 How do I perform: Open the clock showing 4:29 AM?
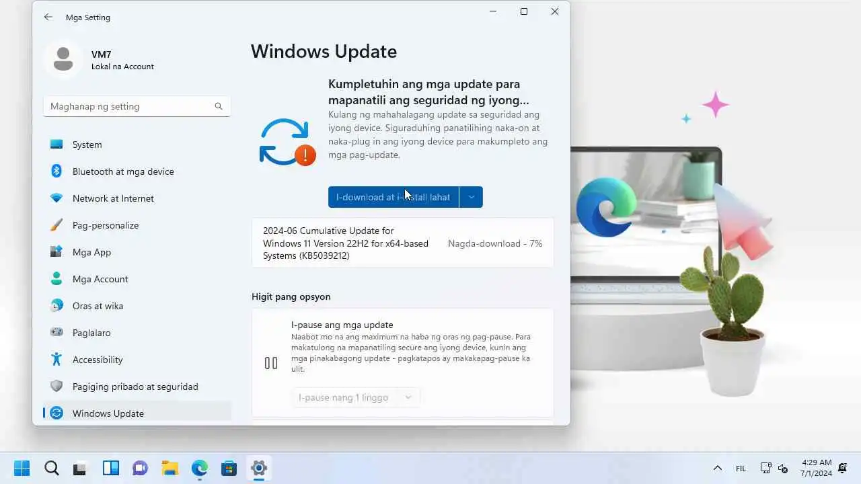817,468
